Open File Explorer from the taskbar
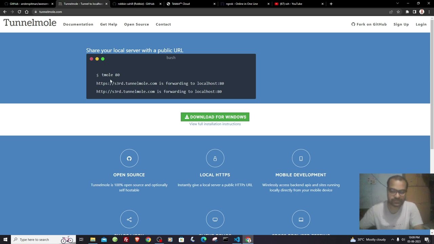Viewport: 434px width, 244px height. (x=93, y=240)
